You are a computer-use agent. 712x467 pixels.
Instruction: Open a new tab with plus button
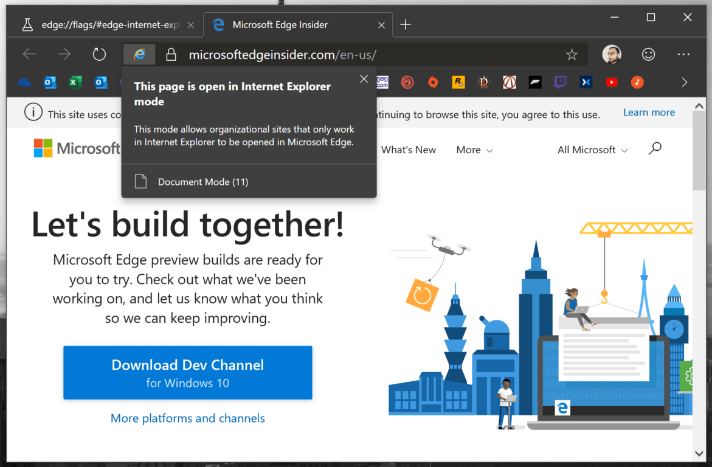(x=406, y=24)
